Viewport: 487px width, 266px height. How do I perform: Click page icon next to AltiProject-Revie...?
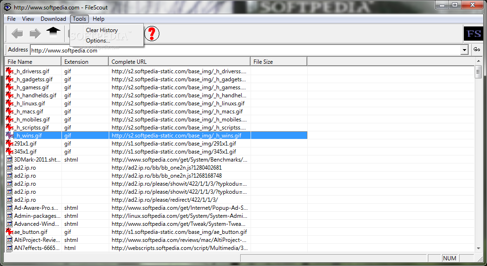(9, 240)
